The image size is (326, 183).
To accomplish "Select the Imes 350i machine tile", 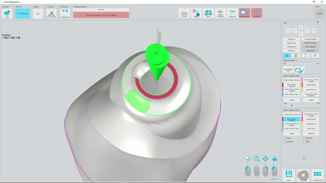I will click(22, 13).
